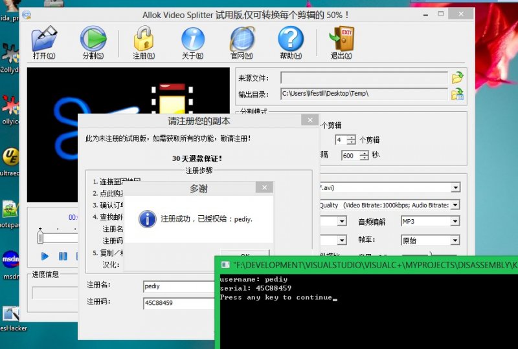Click the console window title bar icon
This screenshot has width=518, height=349.
225,265
